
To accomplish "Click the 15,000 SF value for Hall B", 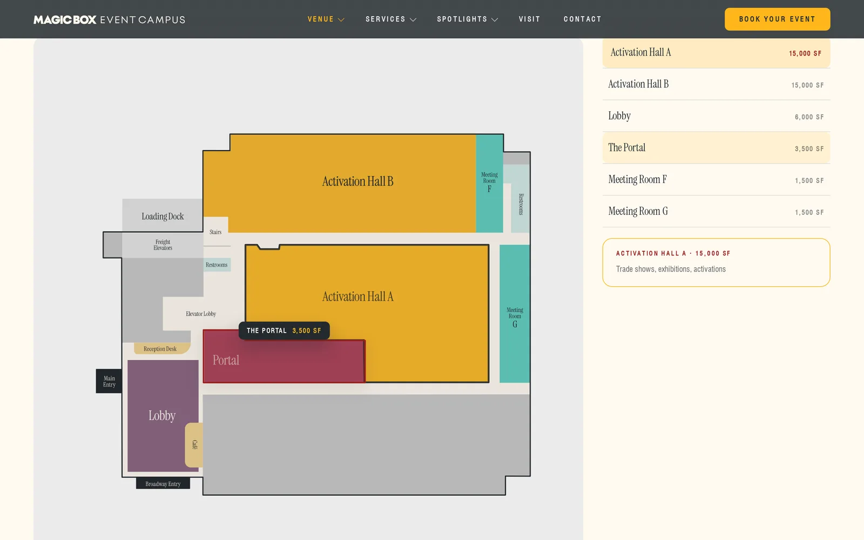I will click(807, 85).
